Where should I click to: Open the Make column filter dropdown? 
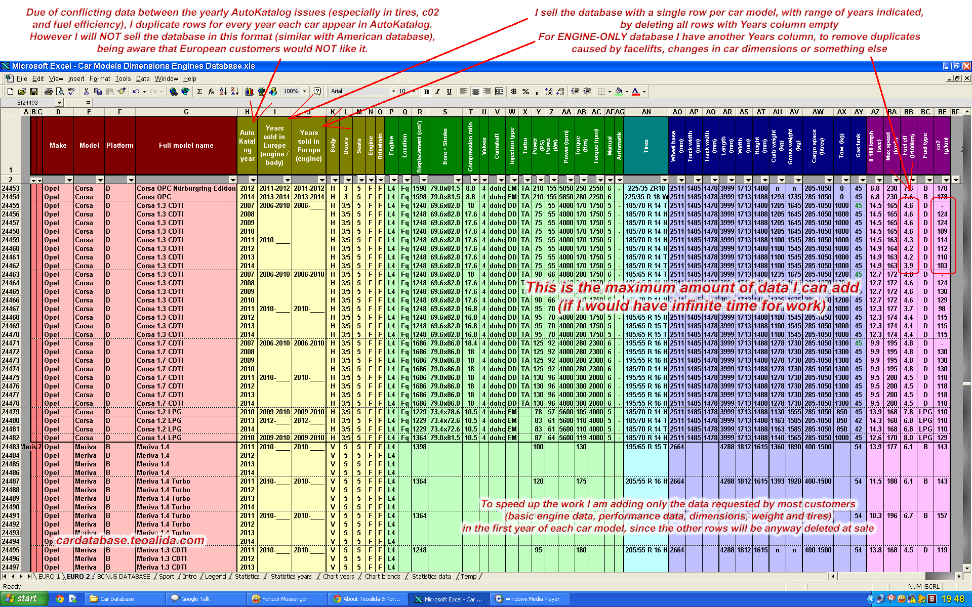coord(69,180)
